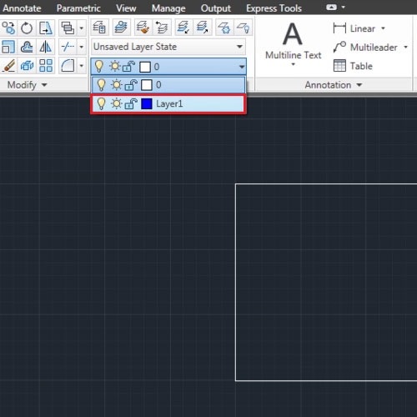Select the Erase tool icon
Viewport: 417px width, 417px height.
[8, 66]
